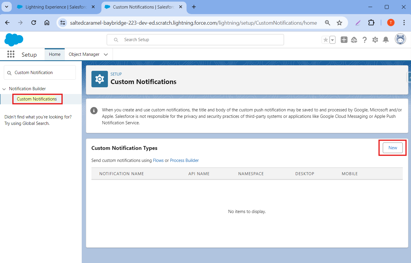This screenshot has width=411, height=263.
Task: Go to browser home page icon
Action: [47, 23]
